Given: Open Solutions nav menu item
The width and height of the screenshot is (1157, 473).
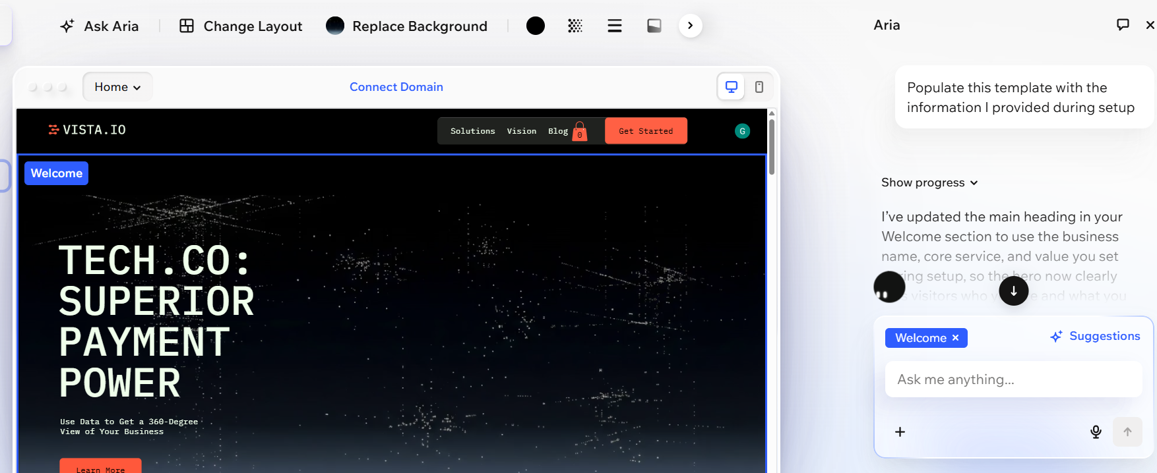Looking at the screenshot, I should (472, 131).
